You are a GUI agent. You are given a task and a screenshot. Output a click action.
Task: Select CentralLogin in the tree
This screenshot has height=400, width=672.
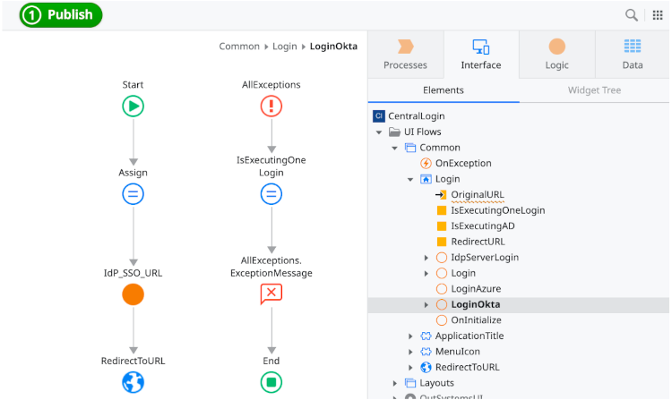point(416,116)
